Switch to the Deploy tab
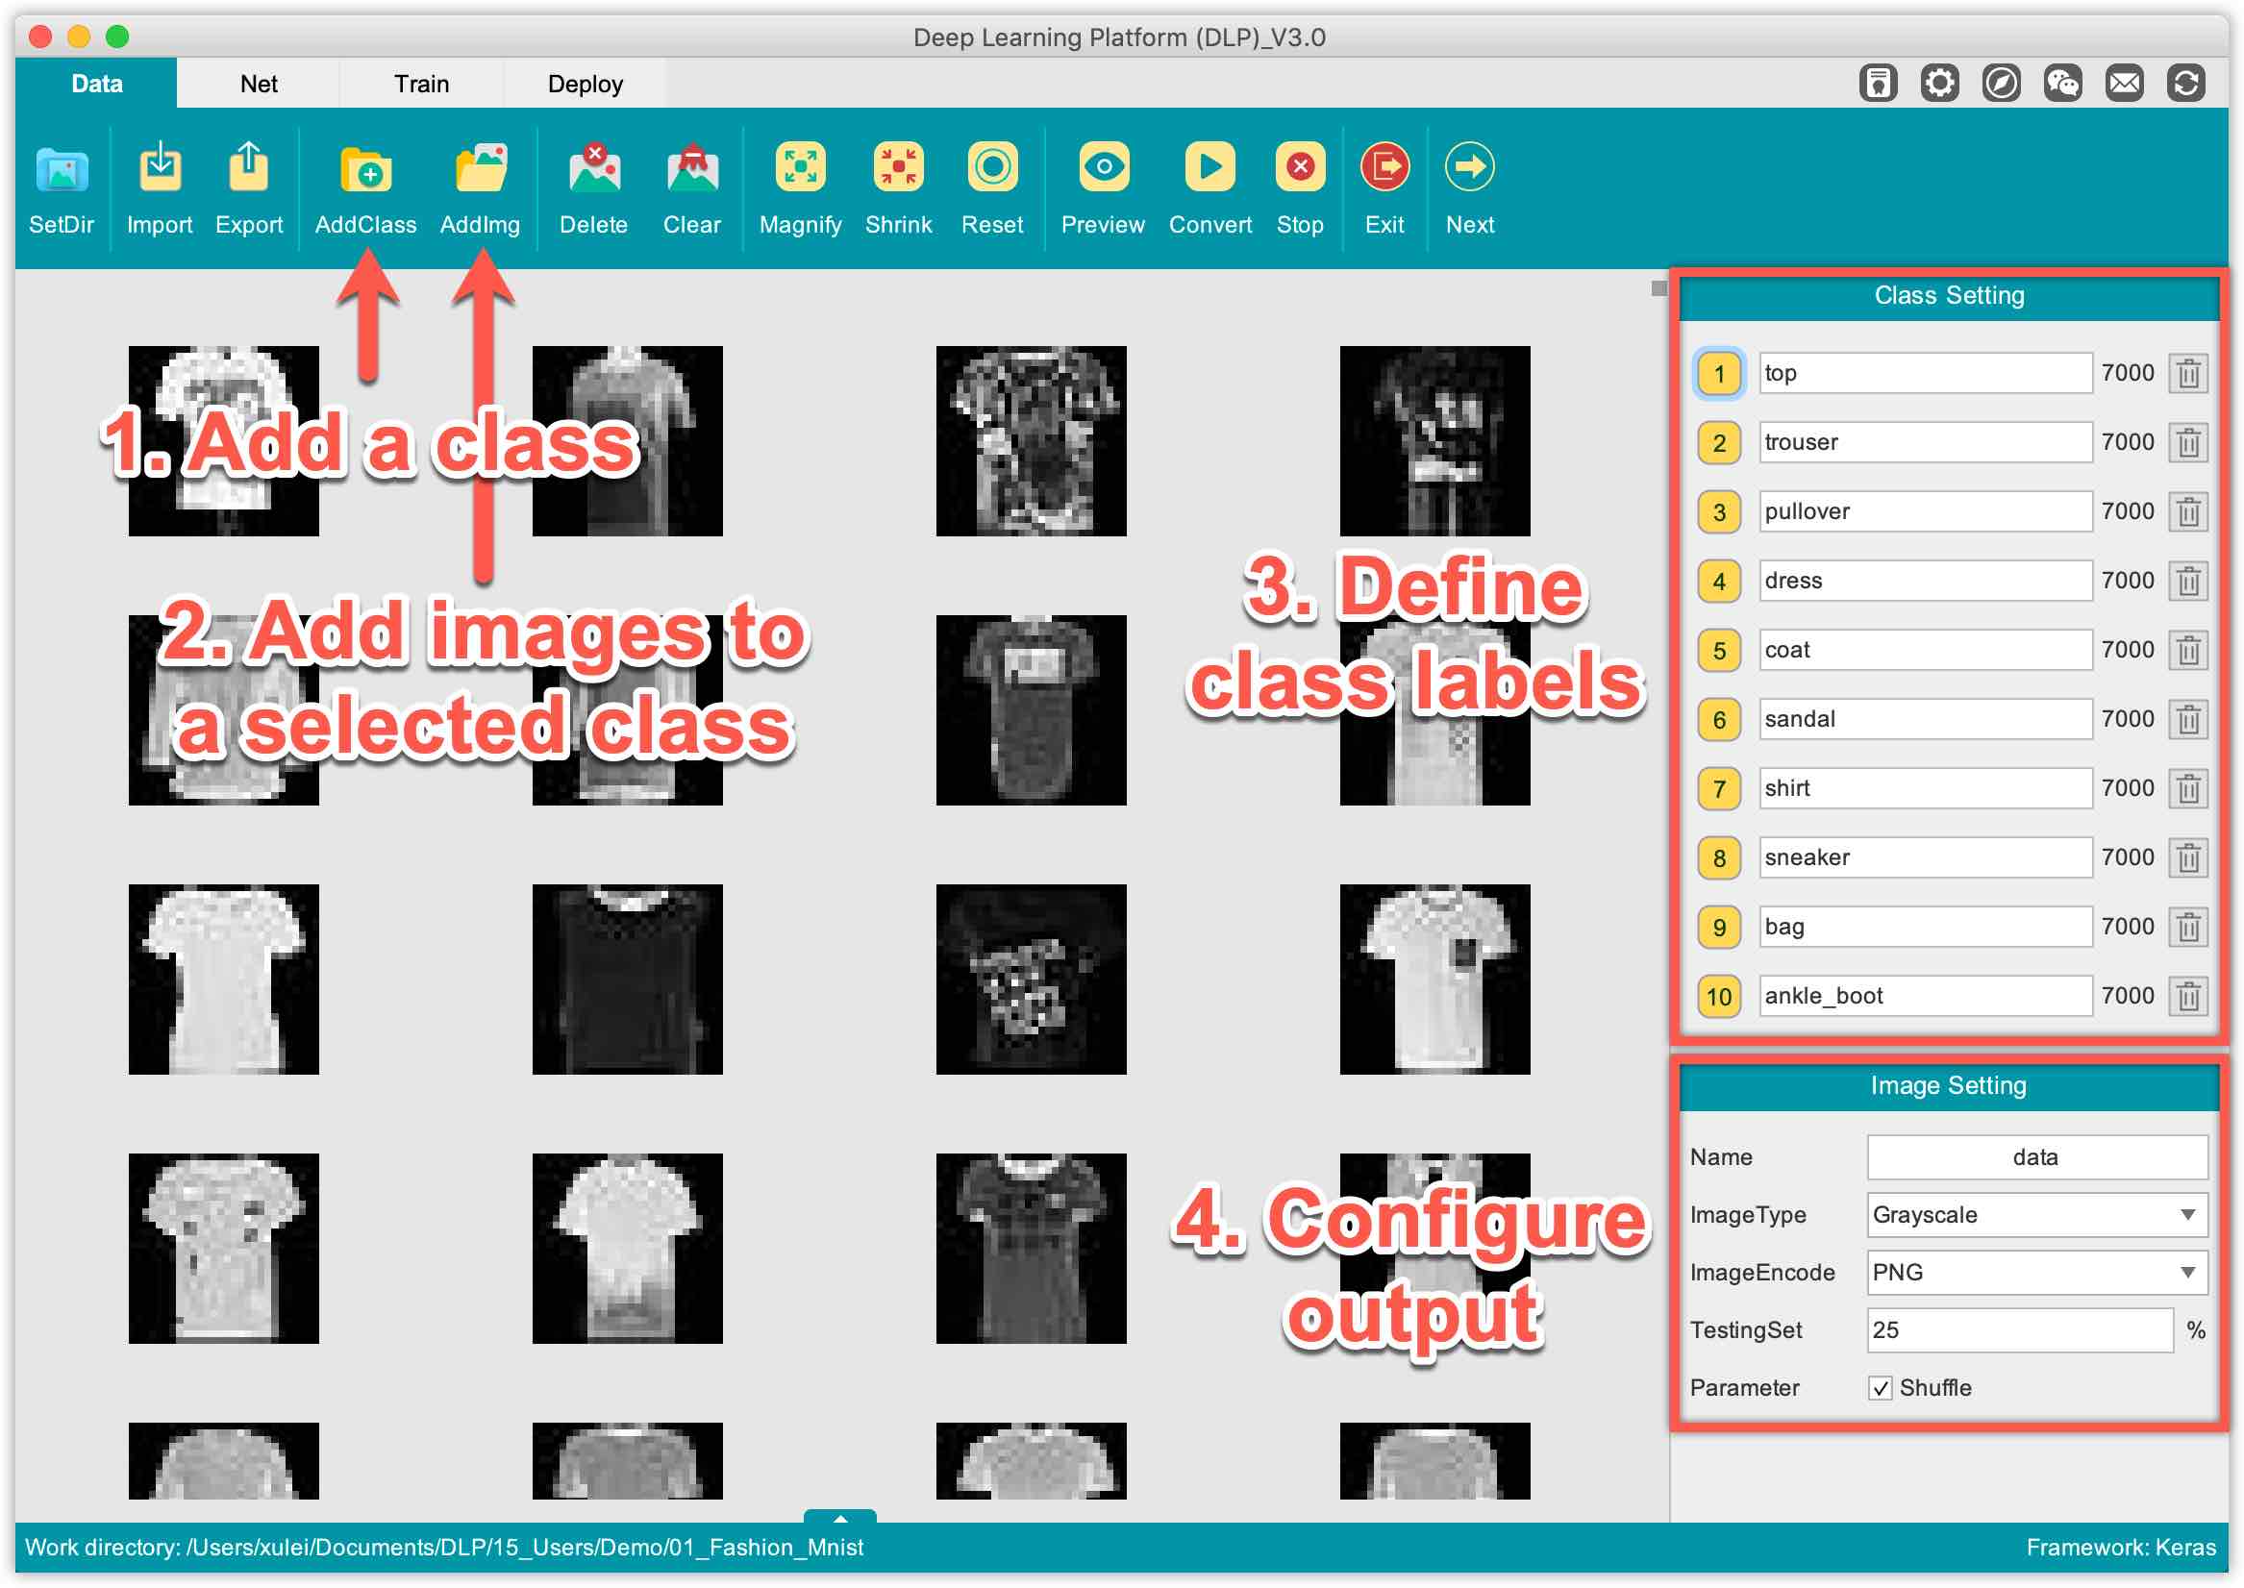 tap(585, 84)
